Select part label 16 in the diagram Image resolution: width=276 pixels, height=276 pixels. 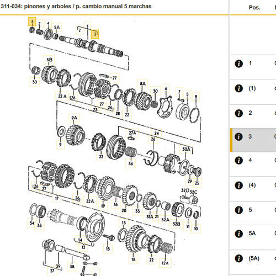tap(115, 204)
